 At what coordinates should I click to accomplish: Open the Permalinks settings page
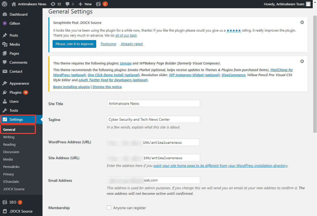(11, 167)
